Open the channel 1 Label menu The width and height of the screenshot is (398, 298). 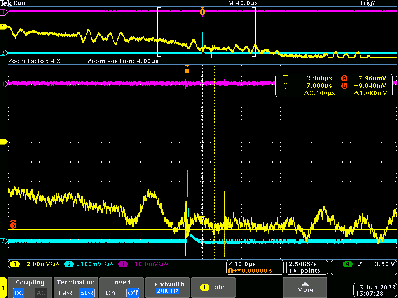point(213,288)
